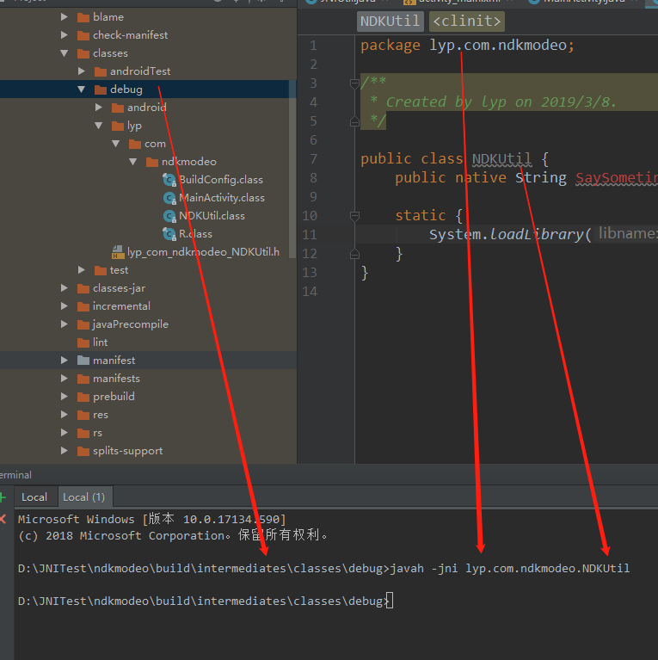Click the manifest folder icon

[x=83, y=361]
